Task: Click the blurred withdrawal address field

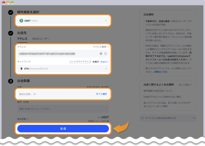Action: (x=63, y=54)
